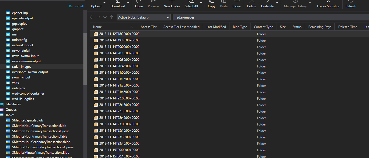Click the Copy toolbar button
The height and width of the screenshot is (158, 369).
pyautogui.click(x=212, y=4)
